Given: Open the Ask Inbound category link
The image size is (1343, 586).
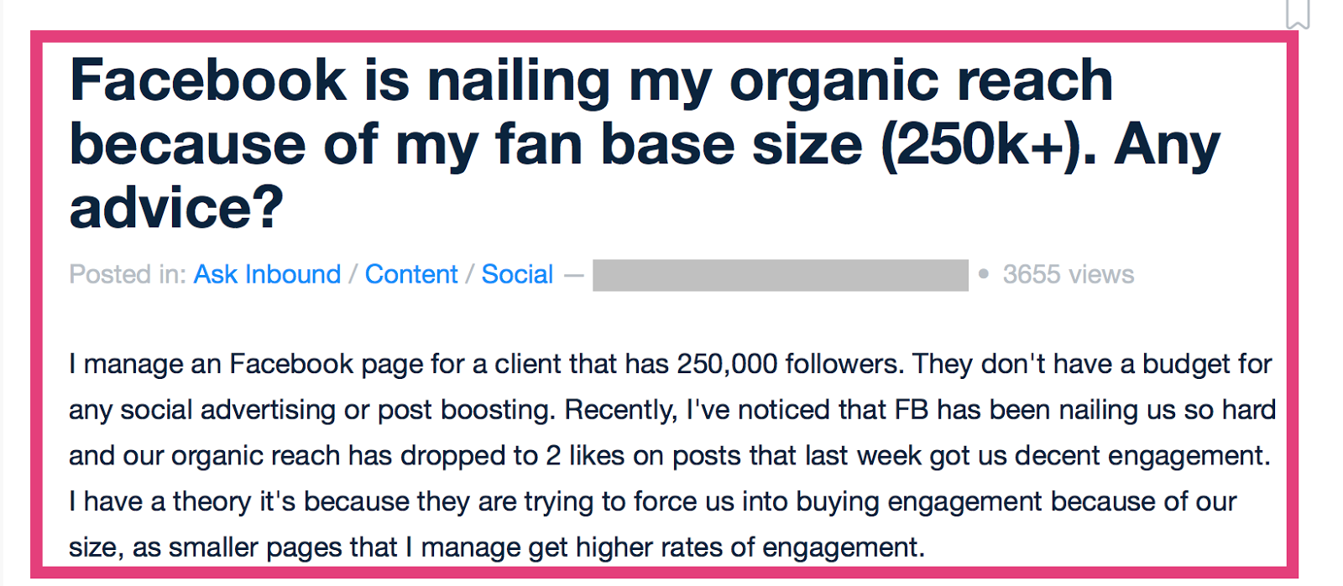Looking at the screenshot, I should coord(267,274).
